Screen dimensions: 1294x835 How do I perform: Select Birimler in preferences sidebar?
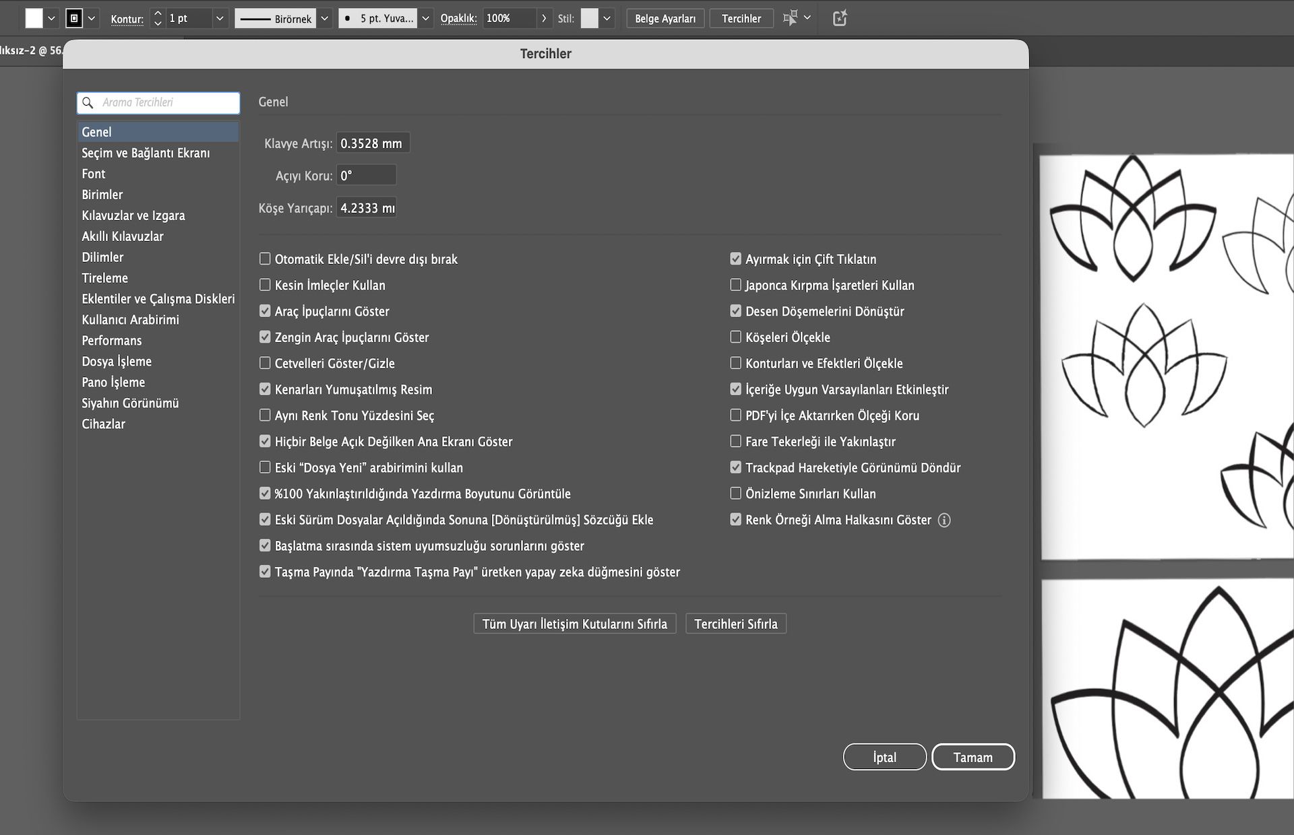(102, 195)
